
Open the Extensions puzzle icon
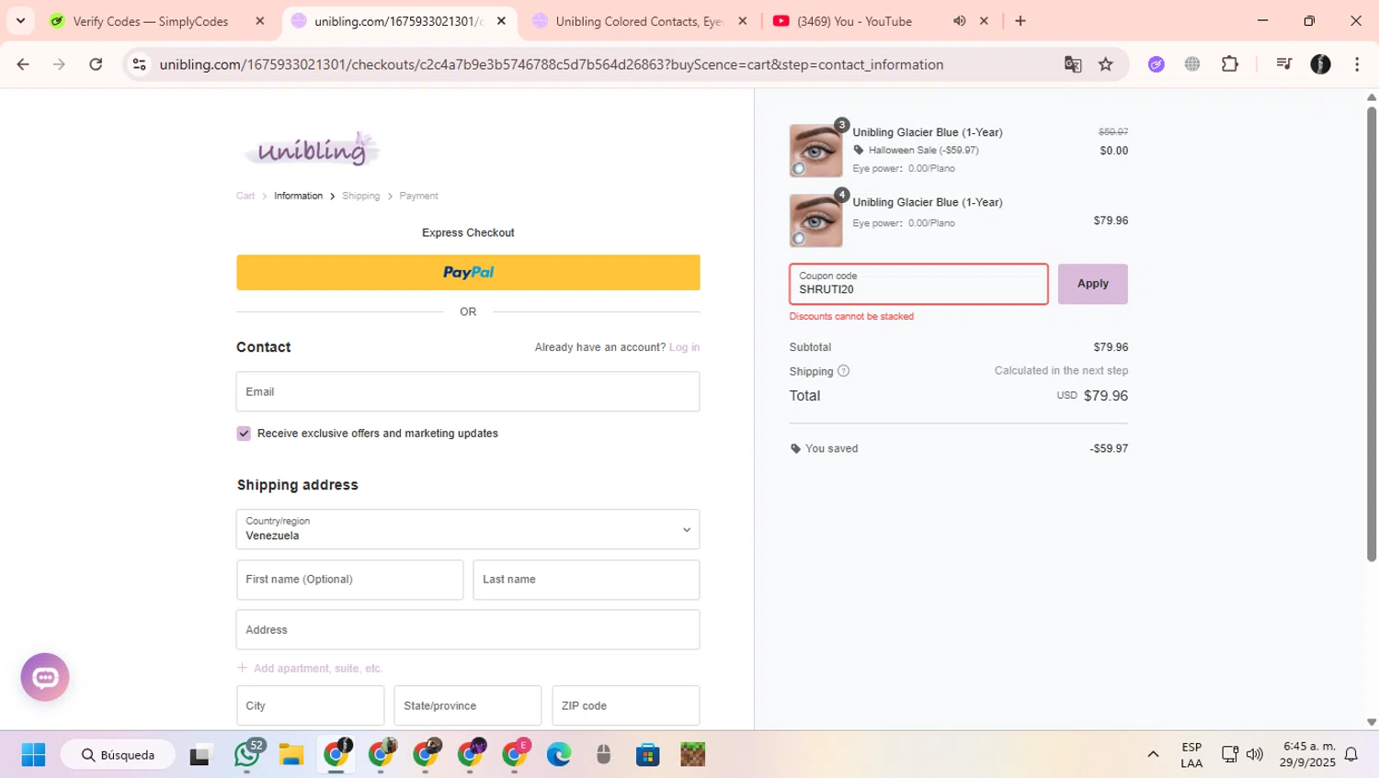pos(1230,64)
